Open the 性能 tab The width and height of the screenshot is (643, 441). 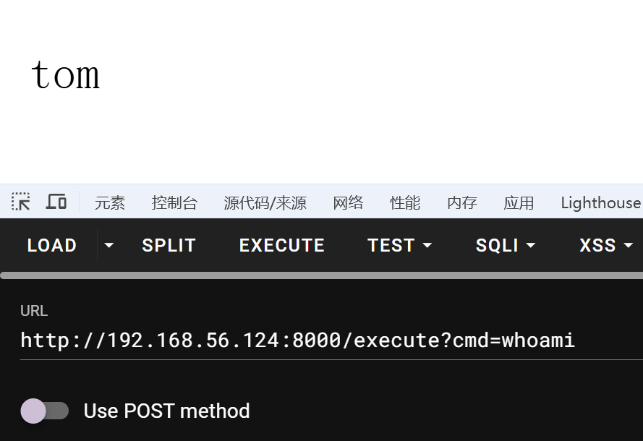click(x=405, y=203)
